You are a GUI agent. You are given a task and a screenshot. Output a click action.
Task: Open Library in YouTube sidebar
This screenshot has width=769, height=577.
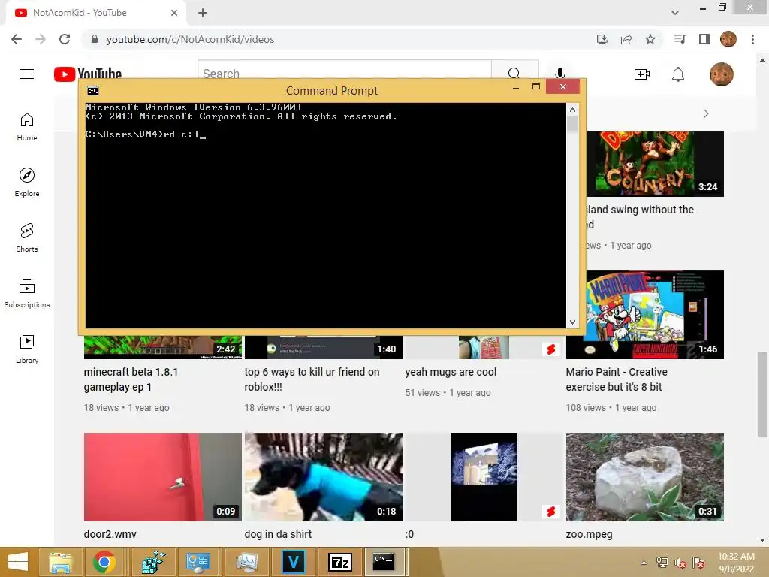click(27, 349)
